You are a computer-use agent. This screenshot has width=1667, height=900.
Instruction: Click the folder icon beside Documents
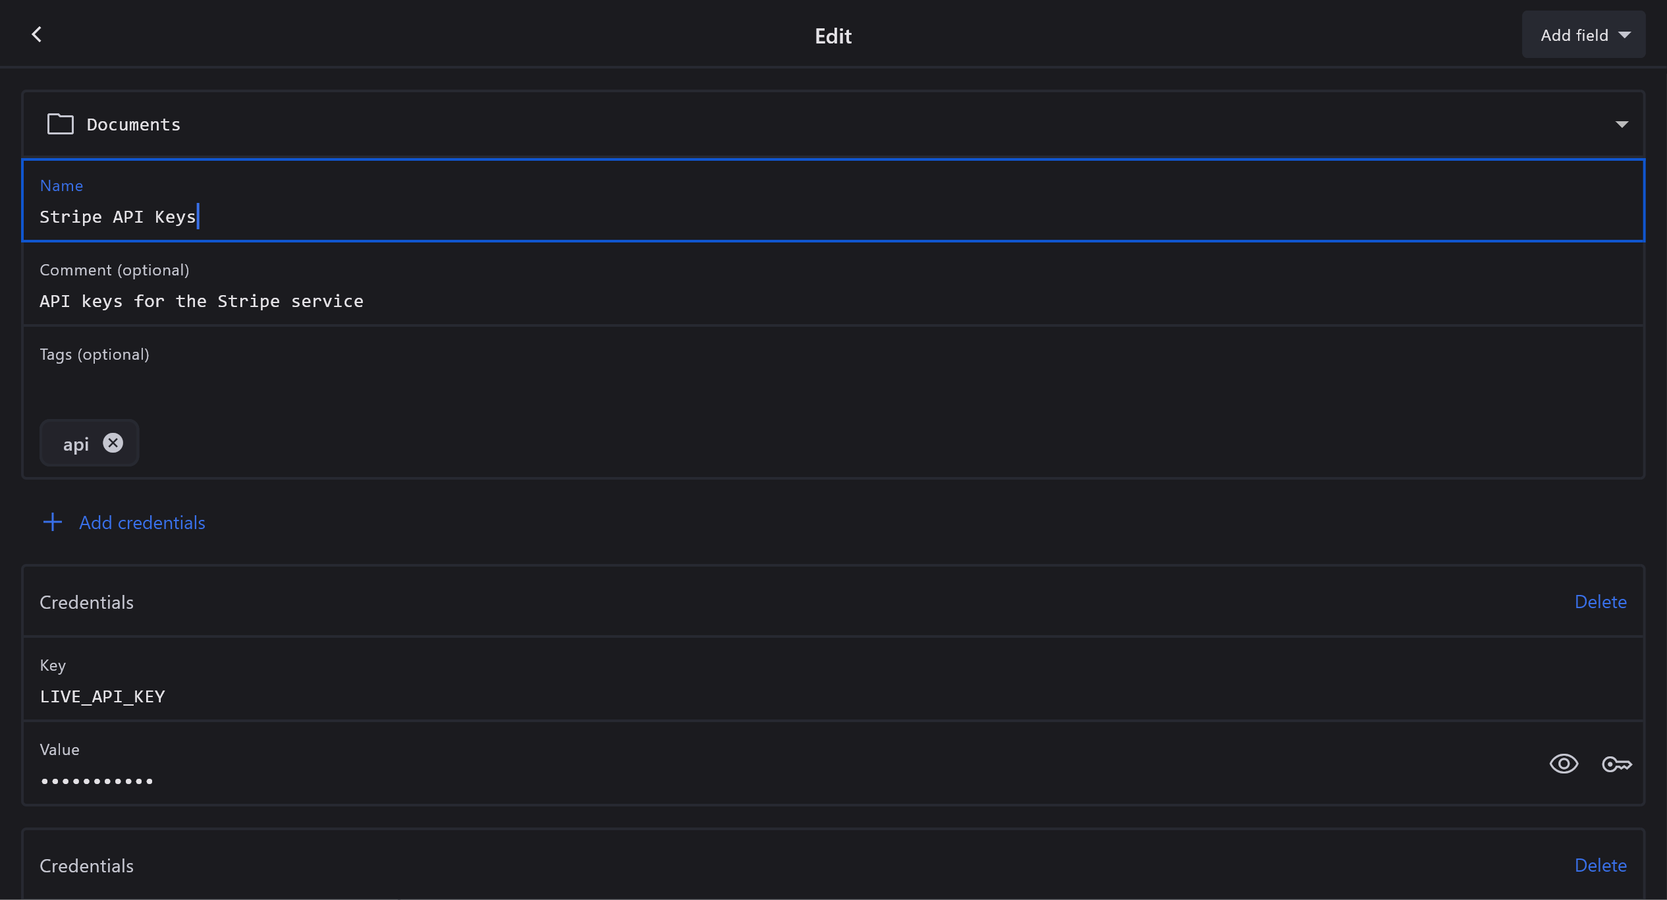click(x=60, y=124)
